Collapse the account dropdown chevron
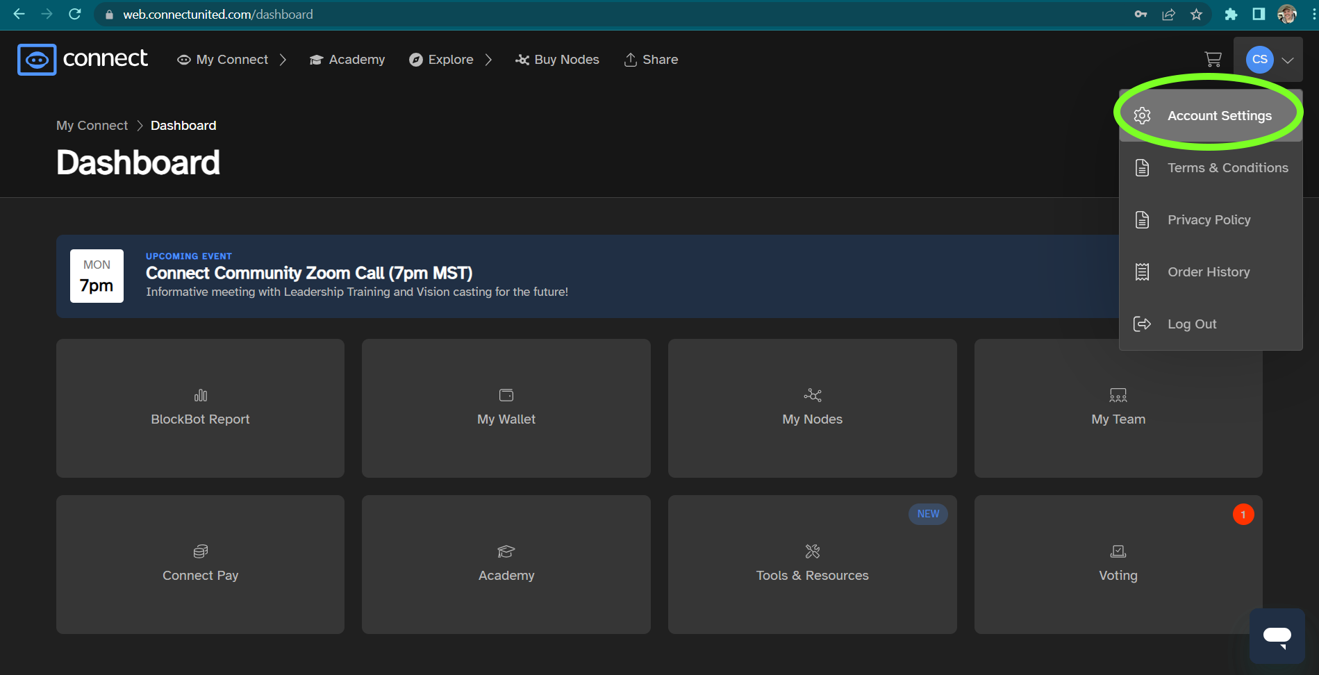The width and height of the screenshot is (1319, 675). click(1288, 60)
